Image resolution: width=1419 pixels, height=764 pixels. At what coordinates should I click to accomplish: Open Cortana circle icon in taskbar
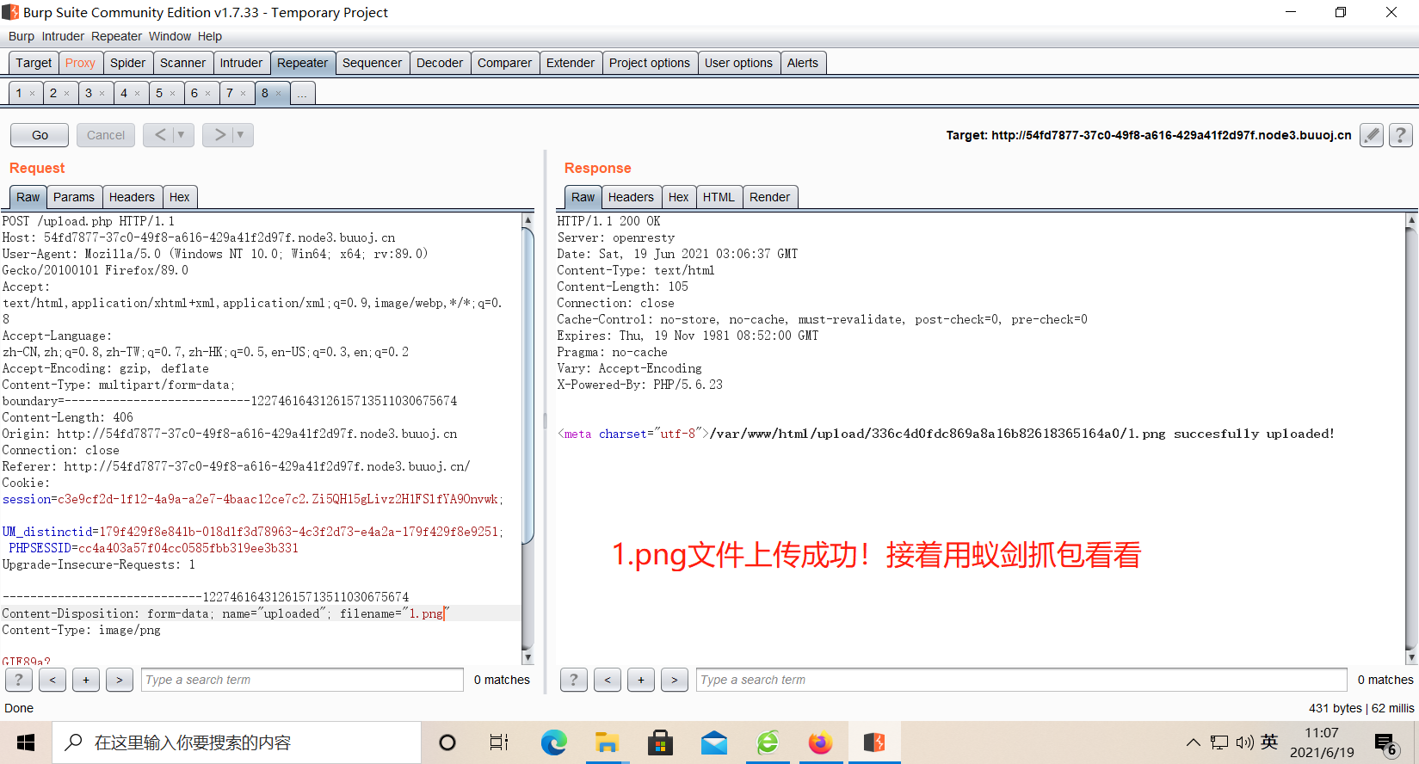point(447,742)
